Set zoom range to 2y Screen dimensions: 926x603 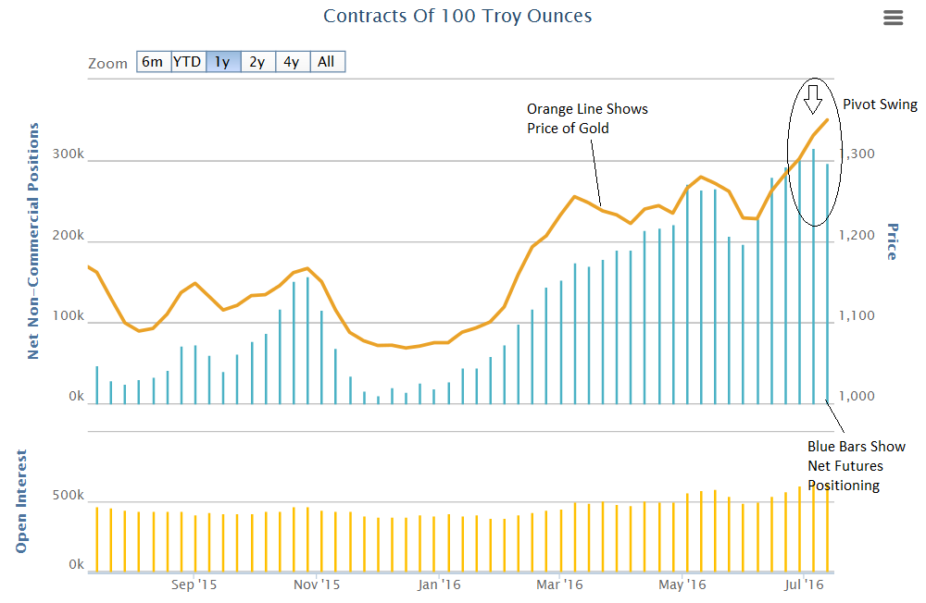pos(257,62)
